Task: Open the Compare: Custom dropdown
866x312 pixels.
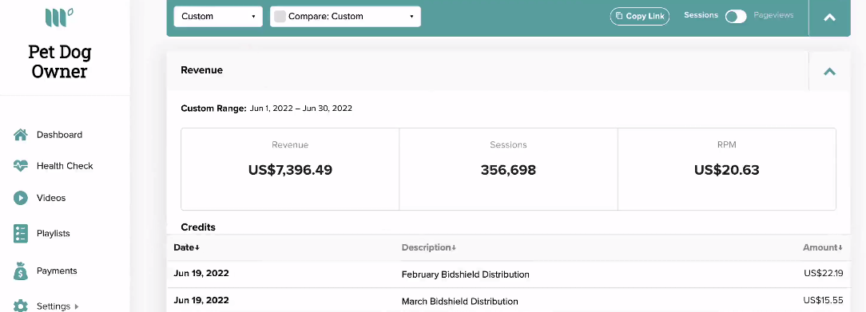Action: [345, 16]
